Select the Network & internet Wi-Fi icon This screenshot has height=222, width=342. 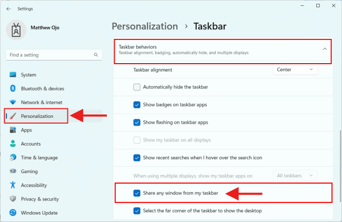[x=13, y=102]
